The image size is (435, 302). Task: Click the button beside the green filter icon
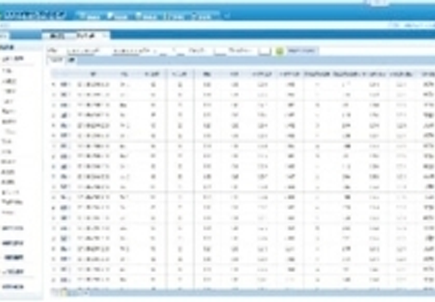point(302,51)
